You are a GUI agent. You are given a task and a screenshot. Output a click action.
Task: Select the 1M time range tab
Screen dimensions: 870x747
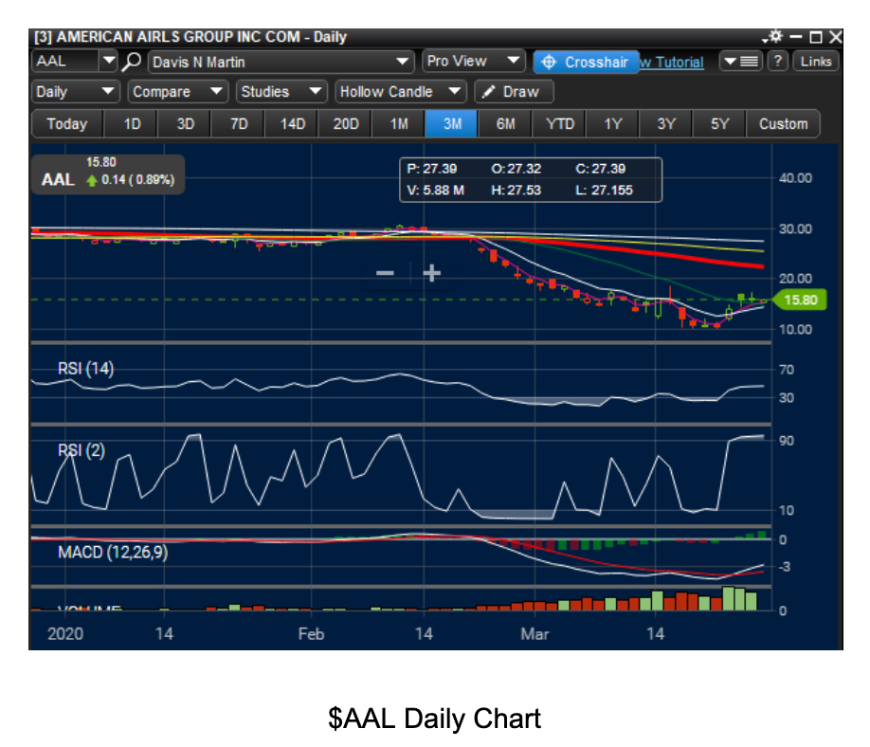pyautogui.click(x=399, y=124)
